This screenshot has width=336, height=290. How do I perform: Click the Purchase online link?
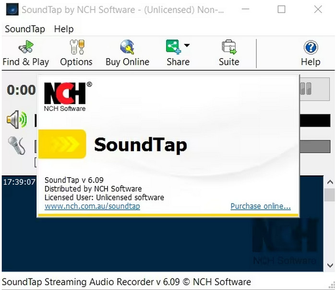261,206
